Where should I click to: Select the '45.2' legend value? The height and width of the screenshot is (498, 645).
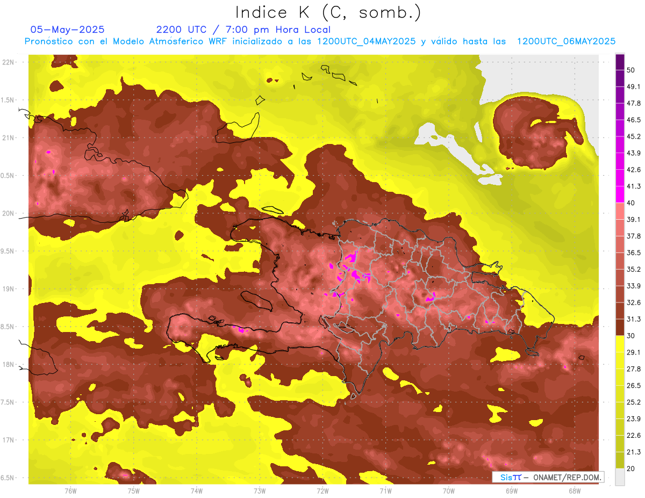pyautogui.click(x=634, y=137)
